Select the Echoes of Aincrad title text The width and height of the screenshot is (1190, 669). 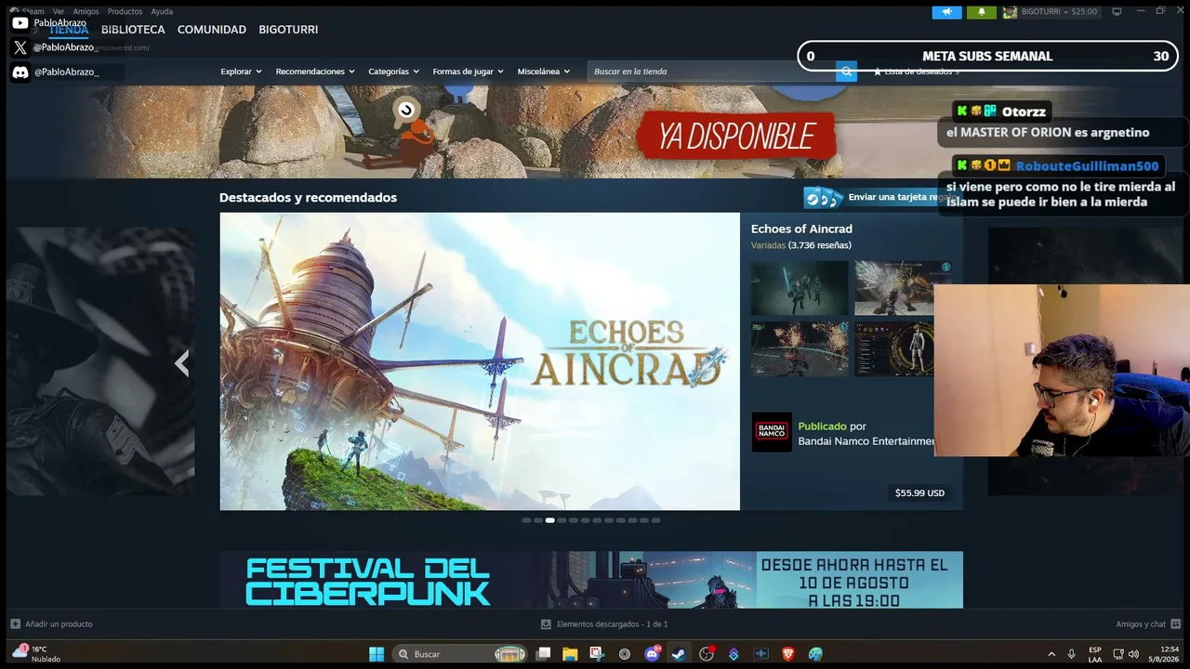pos(801,229)
